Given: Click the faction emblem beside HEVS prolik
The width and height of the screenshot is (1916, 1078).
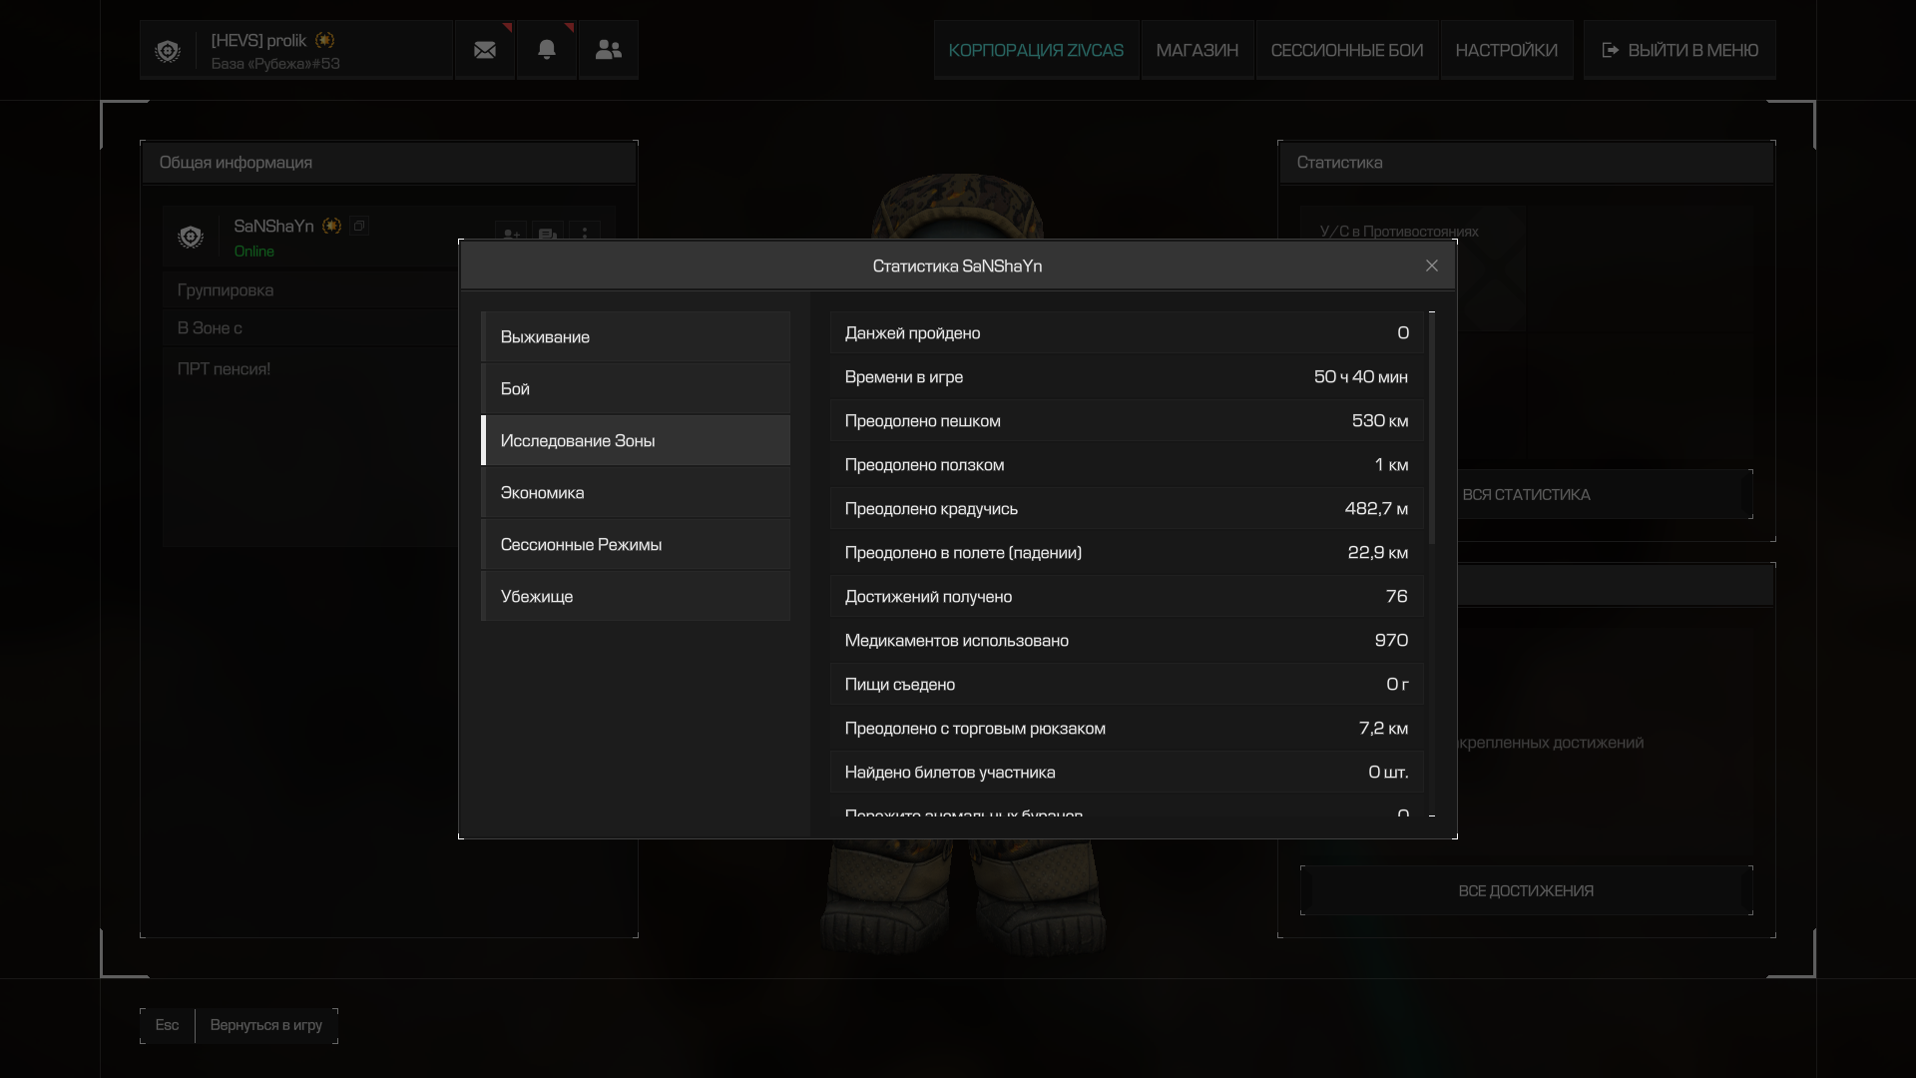Looking at the screenshot, I should [168, 51].
